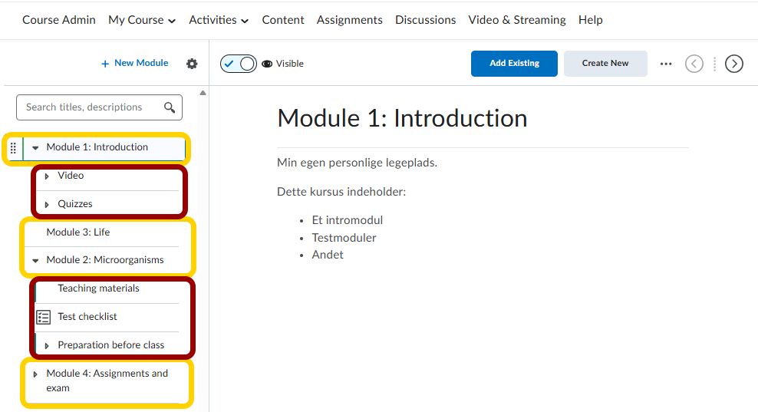This screenshot has width=758, height=412.
Task: Click the plus icon for New Module
Action: 105,64
